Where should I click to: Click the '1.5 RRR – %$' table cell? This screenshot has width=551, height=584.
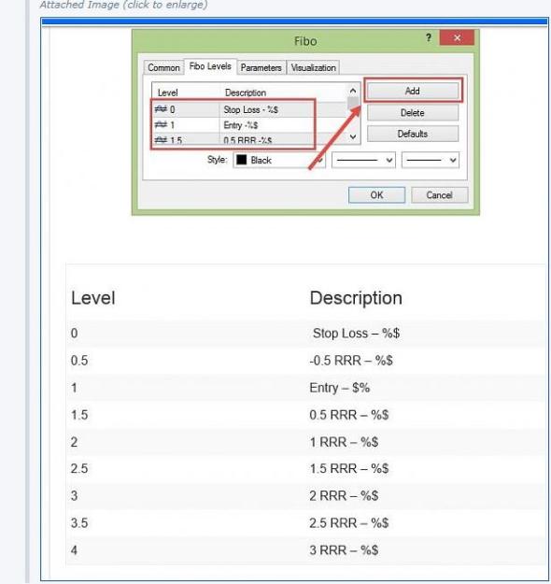click(x=349, y=468)
